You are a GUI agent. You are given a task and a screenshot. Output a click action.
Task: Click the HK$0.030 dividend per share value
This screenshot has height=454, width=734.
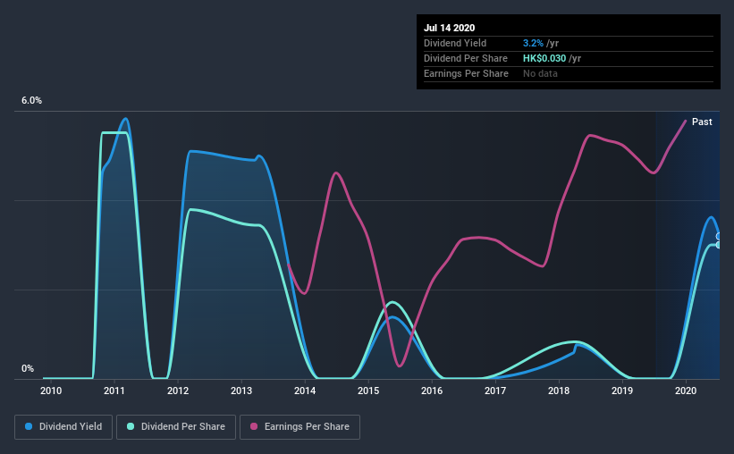(x=544, y=58)
